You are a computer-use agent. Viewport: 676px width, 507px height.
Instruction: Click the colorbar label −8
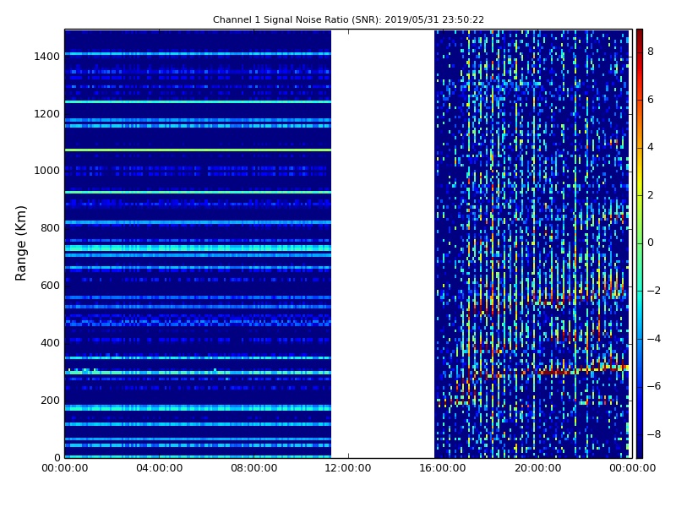(654, 434)
